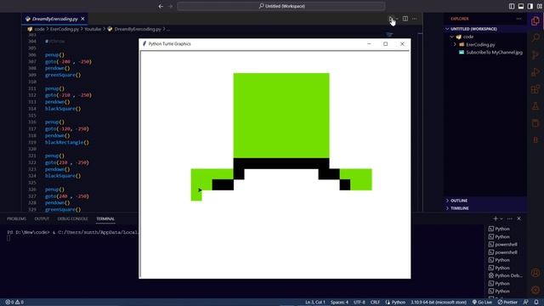Open the Source Control view
544x306 pixels.
click(x=535, y=54)
